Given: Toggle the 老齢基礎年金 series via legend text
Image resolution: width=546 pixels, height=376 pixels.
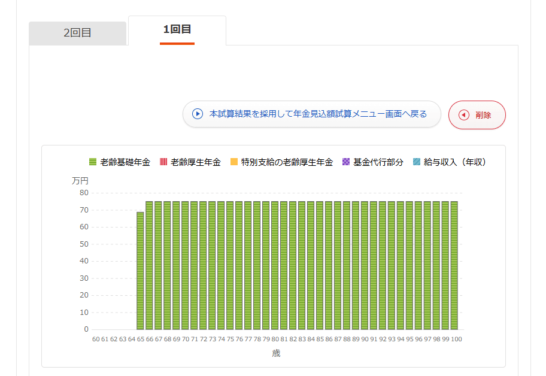Looking at the screenshot, I should [125, 162].
